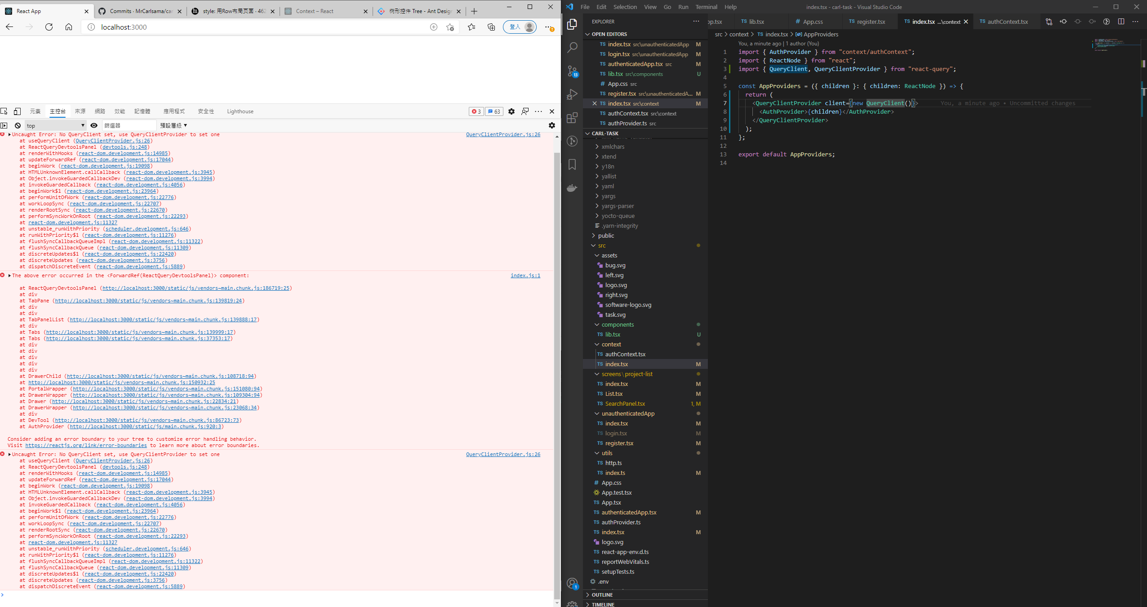Click the DevTools feedback person icon
1147x607 pixels.
[x=525, y=111]
